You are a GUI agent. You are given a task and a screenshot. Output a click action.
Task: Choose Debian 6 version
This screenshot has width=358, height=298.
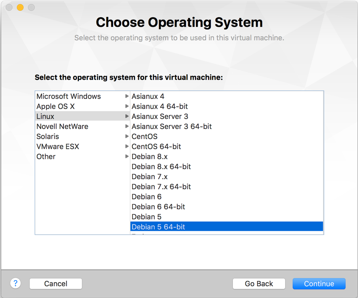pos(227,197)
